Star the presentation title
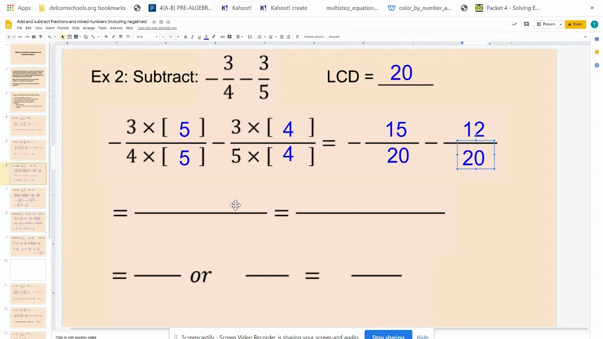The image size is (603, 339). point(154,22)
